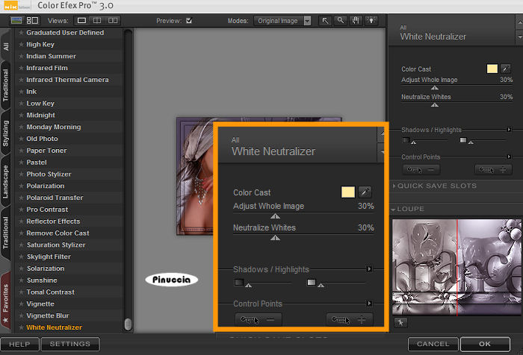Toggle favorite star for Pastel
523x355 pixels.
tap(22, 162)
